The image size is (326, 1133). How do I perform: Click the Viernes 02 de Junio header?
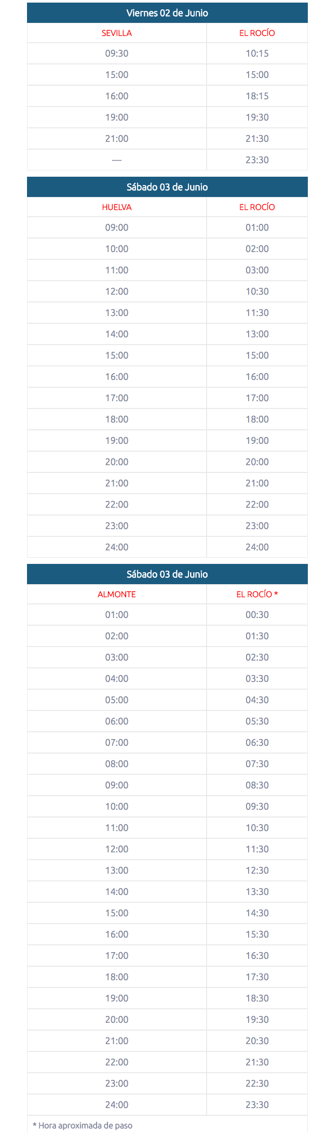[x=167, y=13]
